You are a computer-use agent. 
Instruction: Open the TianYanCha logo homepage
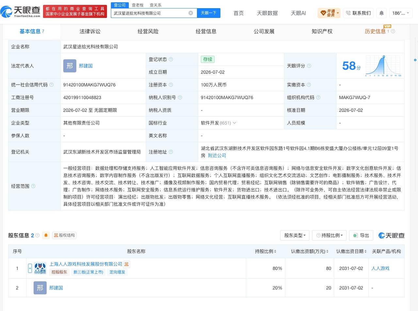[x=20, y=12]
